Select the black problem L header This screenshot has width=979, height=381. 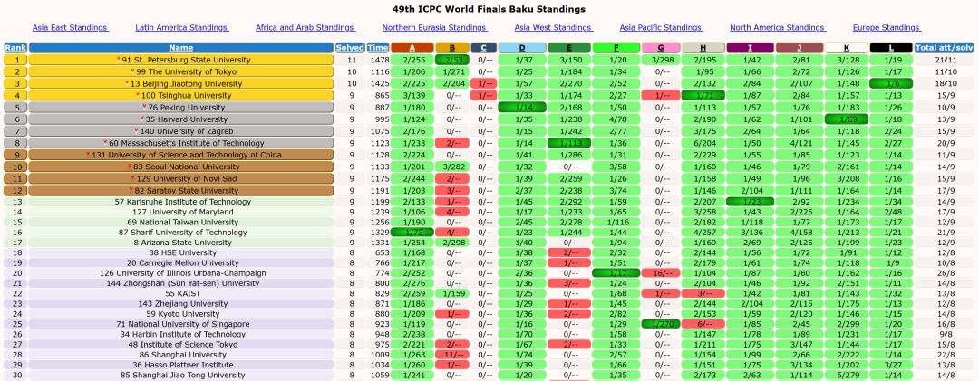pyautogui.click(x=891, y=48)
